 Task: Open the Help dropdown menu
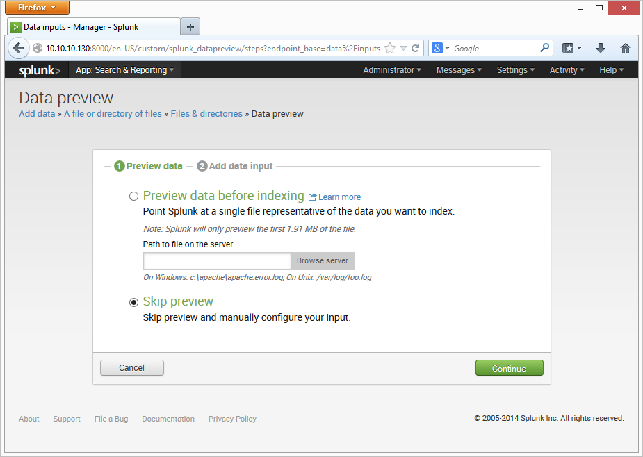coord(612,70)
